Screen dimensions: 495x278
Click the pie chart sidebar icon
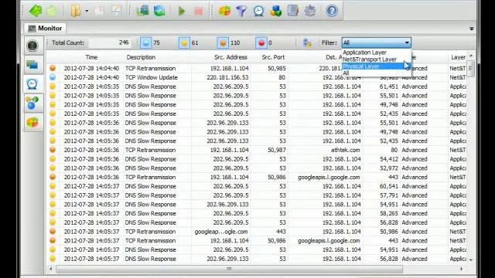point(32,122)
